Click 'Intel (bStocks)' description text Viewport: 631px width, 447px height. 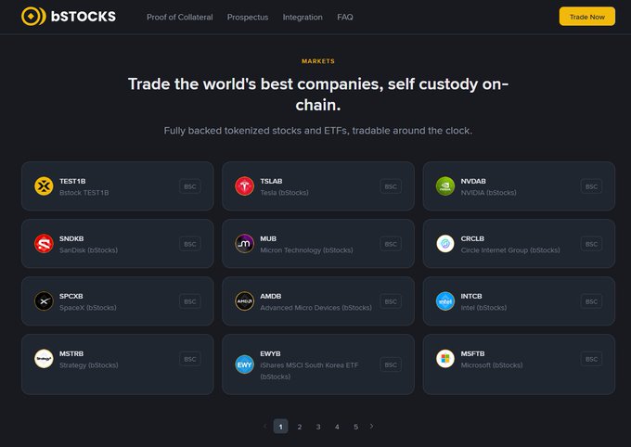click(x=483, y=308)
